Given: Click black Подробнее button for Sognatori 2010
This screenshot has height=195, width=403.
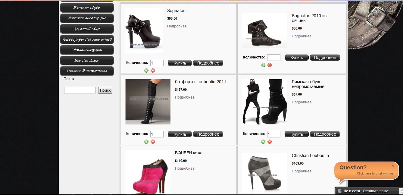Looking at the screenshot, I should click(325, 58).
